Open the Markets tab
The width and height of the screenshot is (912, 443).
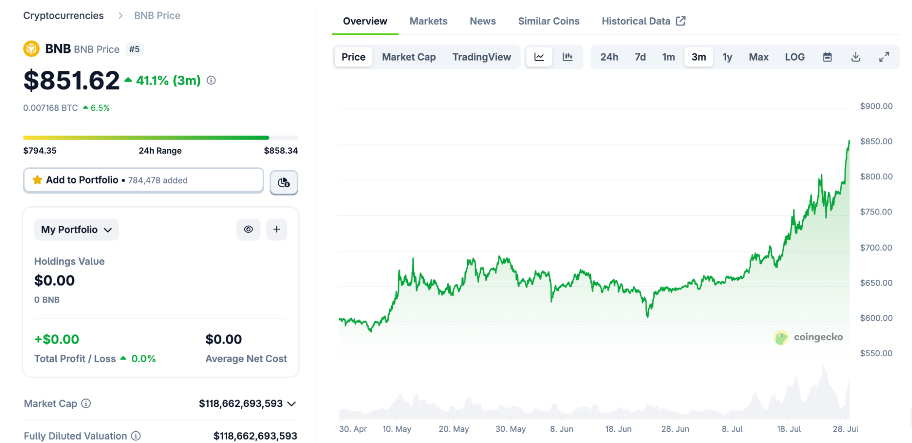pyautogui.click(x=428, y=21)
